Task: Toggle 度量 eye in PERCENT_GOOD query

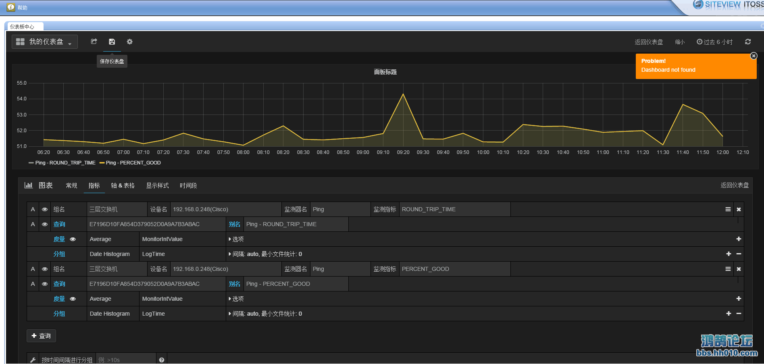Action: coord(73,299)
